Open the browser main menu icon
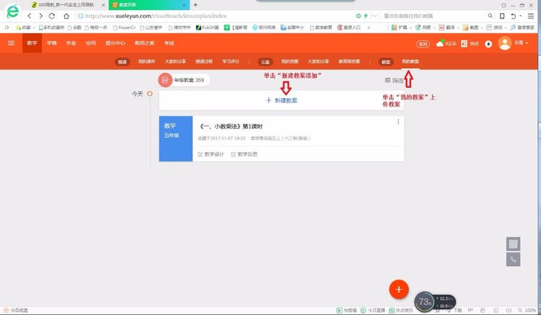Image resolution: width=541 pixels, height=315 pixels. point(531,16)
